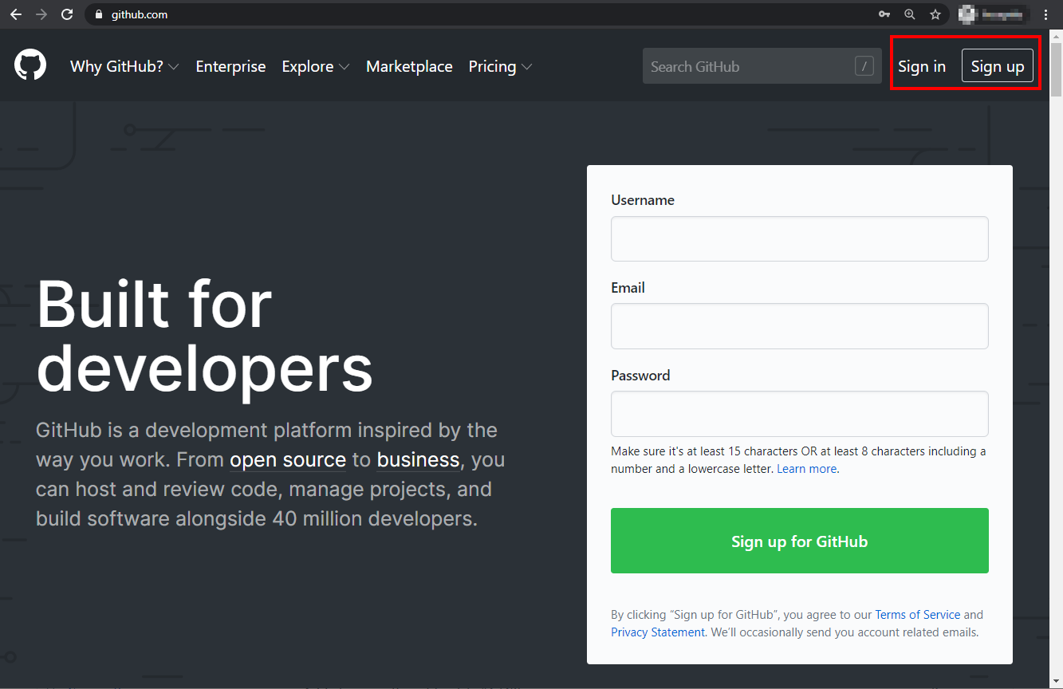The height and width of the screenshot is (689, 1063).
Task: Open the Enterprise page
Action: pyautogui.click(x=230, y=66)
